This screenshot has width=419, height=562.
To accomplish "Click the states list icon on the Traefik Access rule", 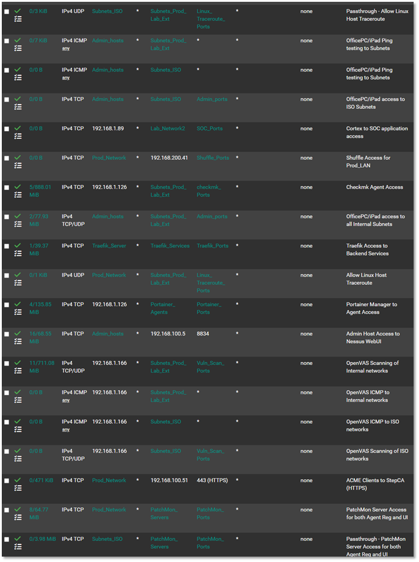I will click(17, 254).
